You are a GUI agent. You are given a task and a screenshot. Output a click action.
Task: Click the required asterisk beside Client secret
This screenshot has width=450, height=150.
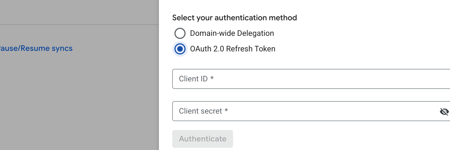[x=226, y=110]
